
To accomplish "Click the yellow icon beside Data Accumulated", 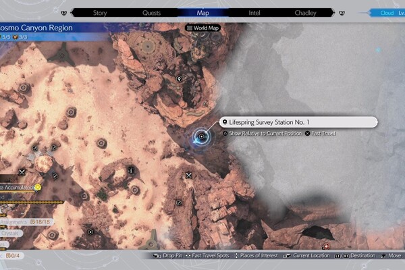I will (38, 187).
